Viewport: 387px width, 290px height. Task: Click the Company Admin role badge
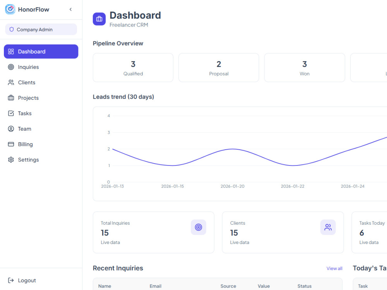tap(41, 29)
